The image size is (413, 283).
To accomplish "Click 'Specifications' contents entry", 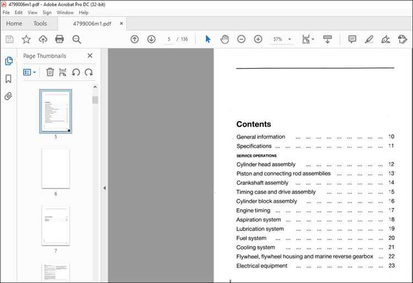I will pos(254,146).
